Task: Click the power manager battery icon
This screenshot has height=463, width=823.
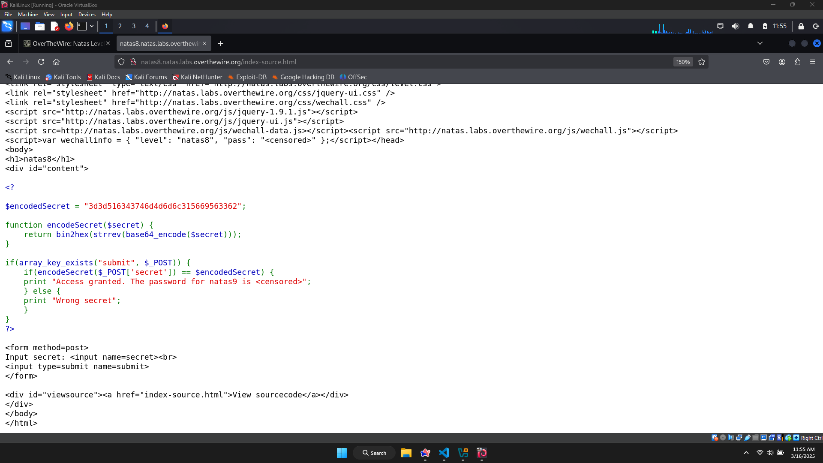Action: coord(765,26)
